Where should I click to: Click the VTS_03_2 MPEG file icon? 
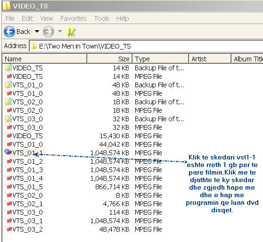[x=9, y=229]
